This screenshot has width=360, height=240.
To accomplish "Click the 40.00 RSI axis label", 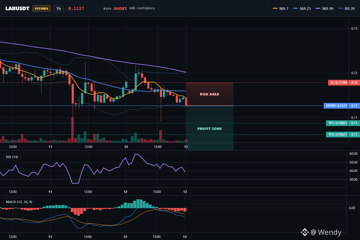I will [x=354, y=171].
